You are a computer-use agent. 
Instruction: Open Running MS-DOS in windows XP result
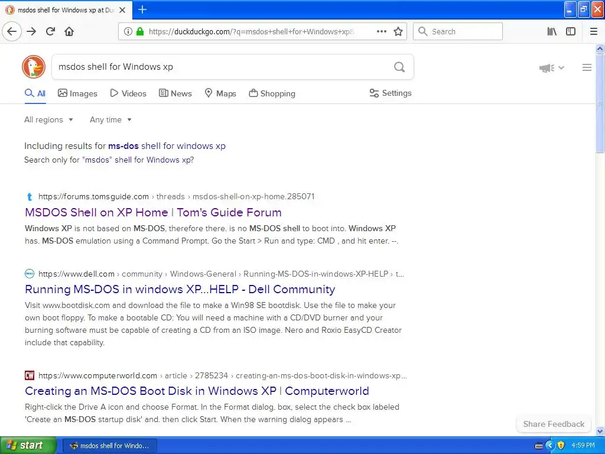180,289
